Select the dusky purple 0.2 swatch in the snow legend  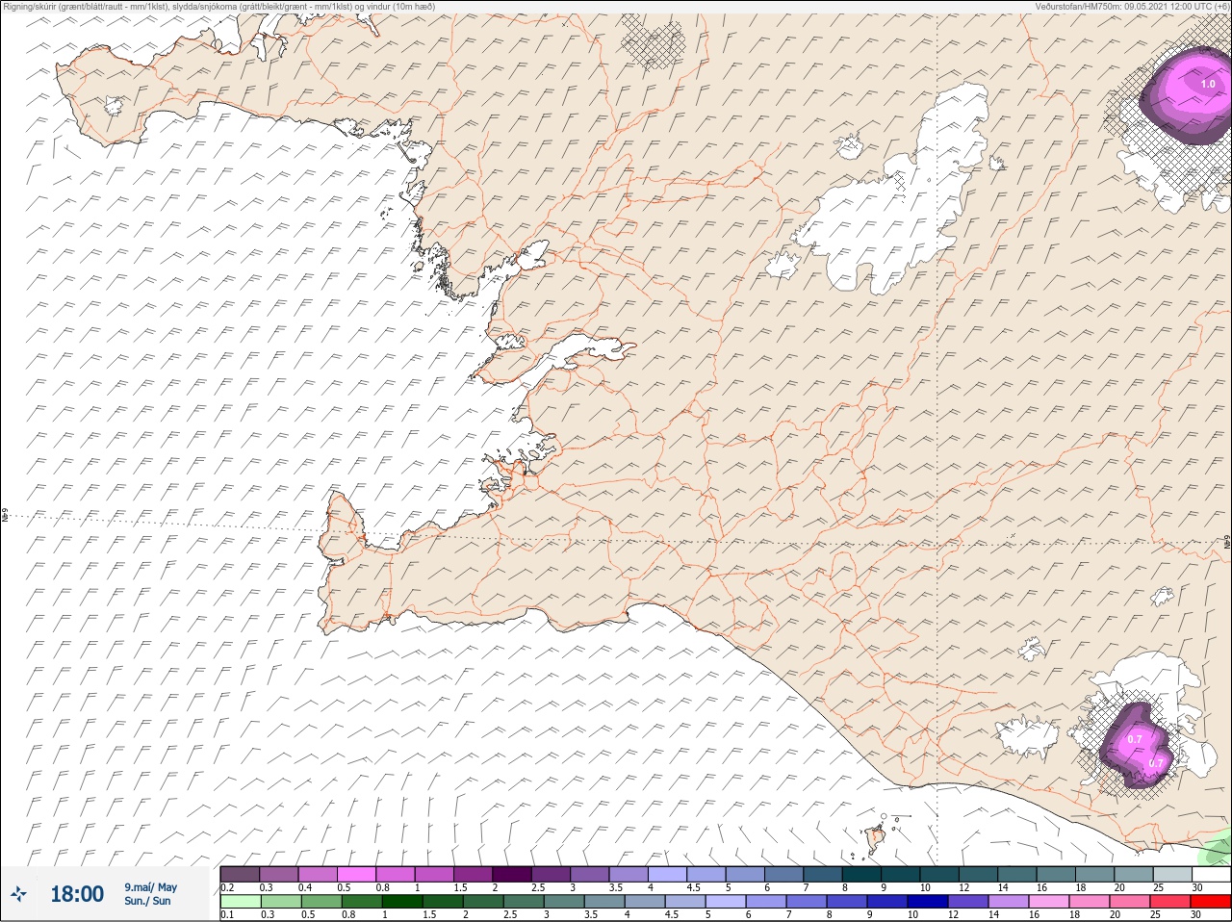tap(240, 874)
